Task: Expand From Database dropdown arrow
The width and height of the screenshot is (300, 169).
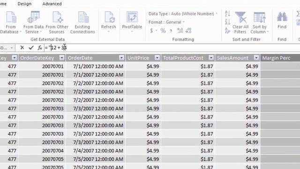Action: (21, 32)
